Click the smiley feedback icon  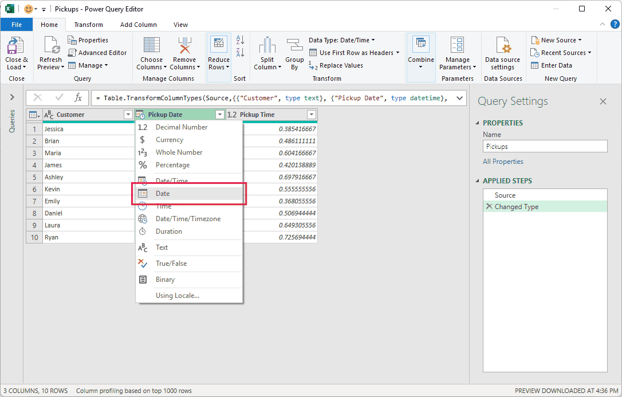pos(29,9)
